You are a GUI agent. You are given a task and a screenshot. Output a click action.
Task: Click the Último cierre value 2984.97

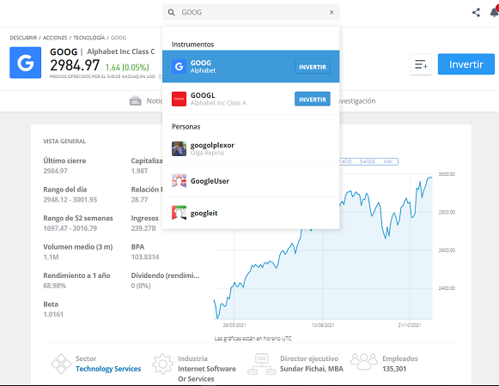pyautogui.click(x=55, y=171)
